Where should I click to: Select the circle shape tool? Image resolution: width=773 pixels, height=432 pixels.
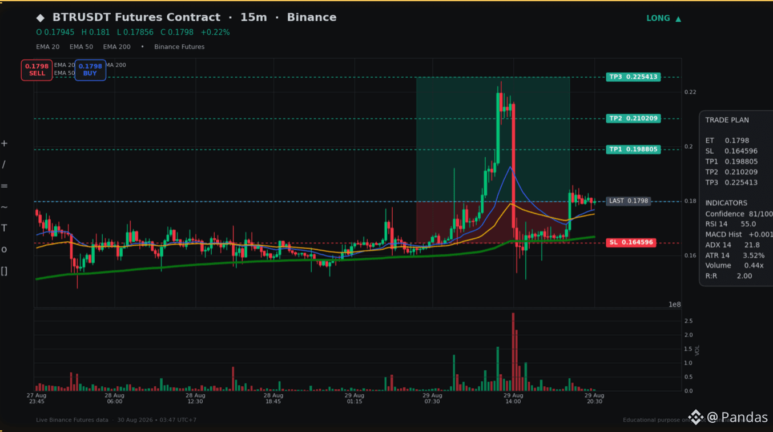pos(4,249)
